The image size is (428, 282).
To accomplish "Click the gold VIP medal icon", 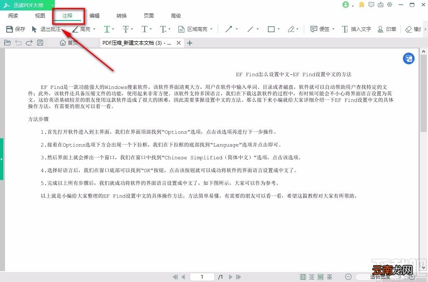I will [362, 5].
